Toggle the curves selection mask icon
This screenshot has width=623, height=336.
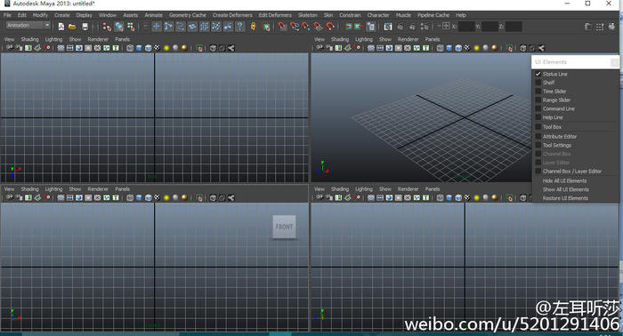tap(181, 27)
